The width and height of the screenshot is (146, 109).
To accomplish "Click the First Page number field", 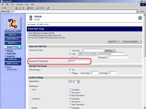I will (x=95, y=73).
